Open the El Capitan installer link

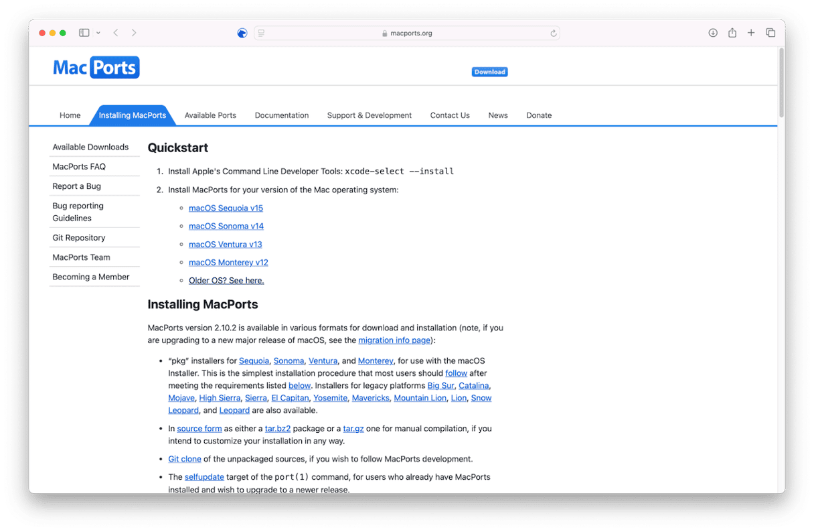click(x=290, y=398)
